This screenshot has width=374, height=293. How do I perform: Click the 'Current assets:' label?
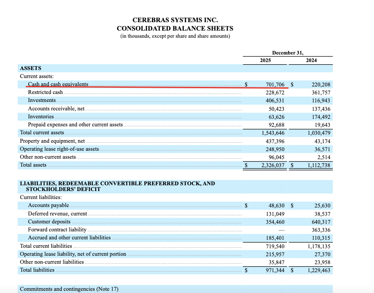tap(37, 76)
